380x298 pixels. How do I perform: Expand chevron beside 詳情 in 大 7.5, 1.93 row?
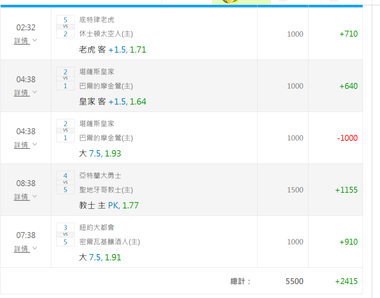[34, 144]
